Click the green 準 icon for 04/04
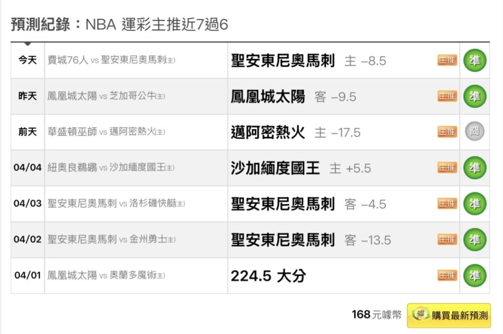This screenshot has width=503, height=334. pos(475,168)
